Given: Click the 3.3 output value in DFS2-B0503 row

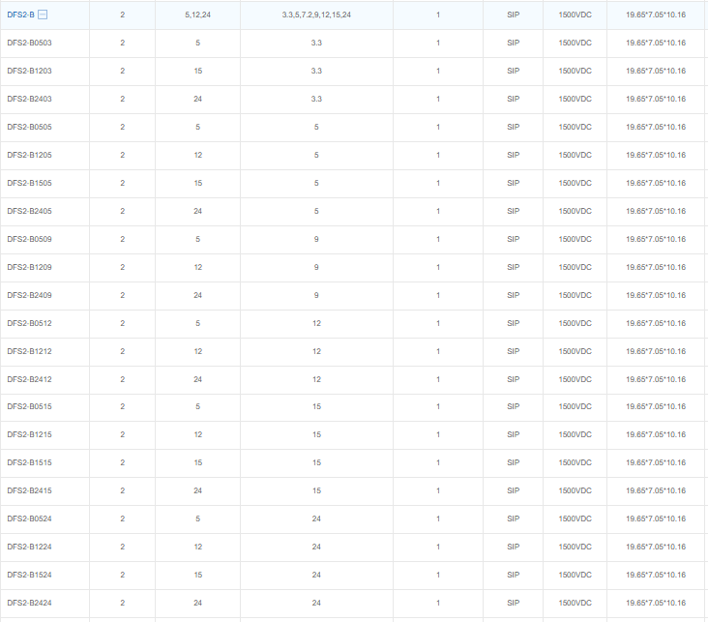Looking at the screenshot, I should click(x=316, y=43).
